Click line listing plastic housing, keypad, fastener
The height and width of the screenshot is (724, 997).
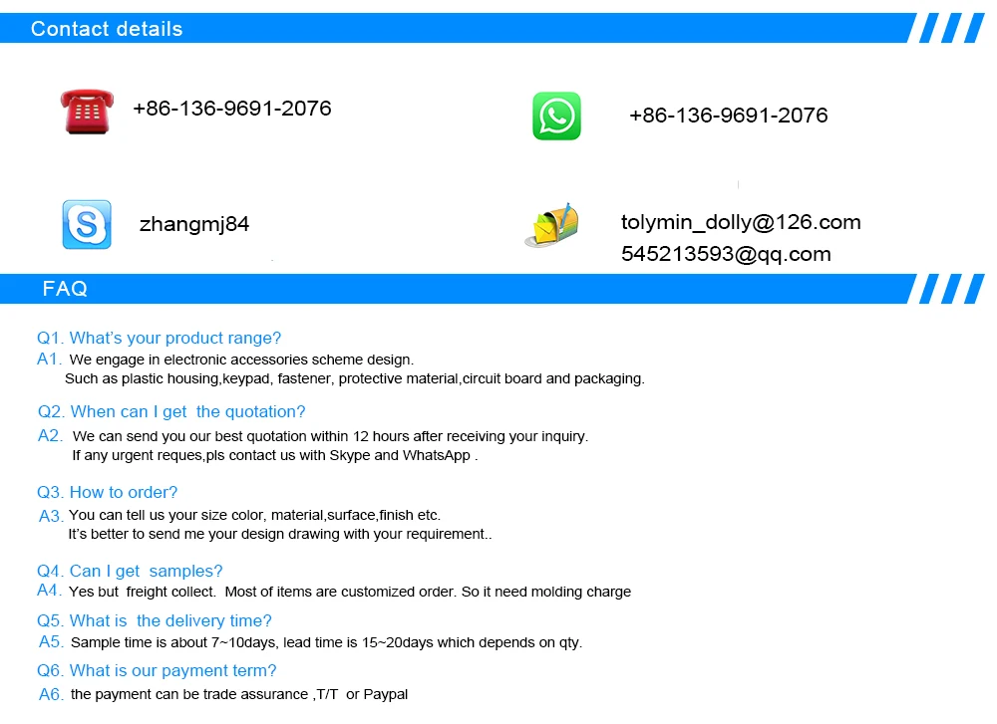(355, 378)
